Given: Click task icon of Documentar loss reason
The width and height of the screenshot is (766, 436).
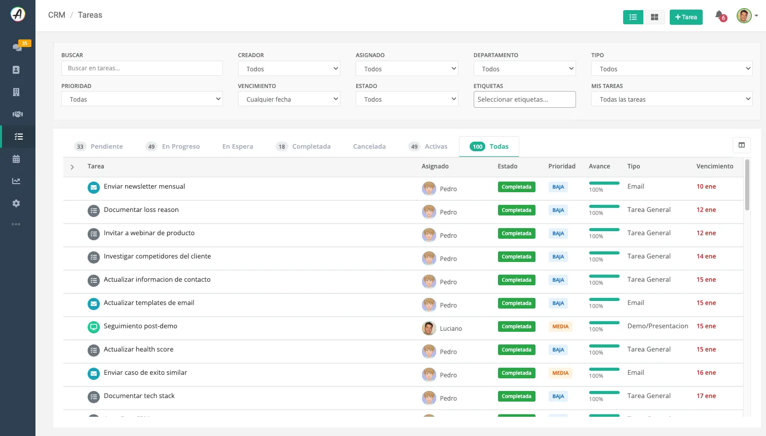Looking at the screenshot, I should click(x=94, y=211).
